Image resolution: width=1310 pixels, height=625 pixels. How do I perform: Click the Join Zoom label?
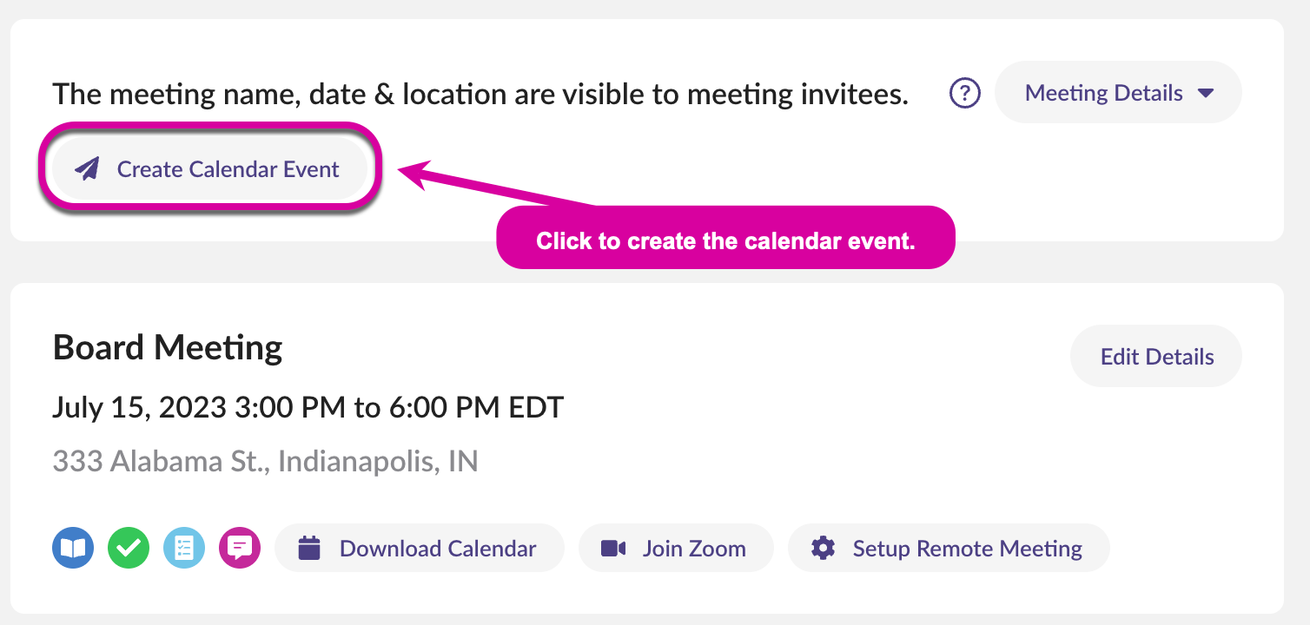pos(693,549)
